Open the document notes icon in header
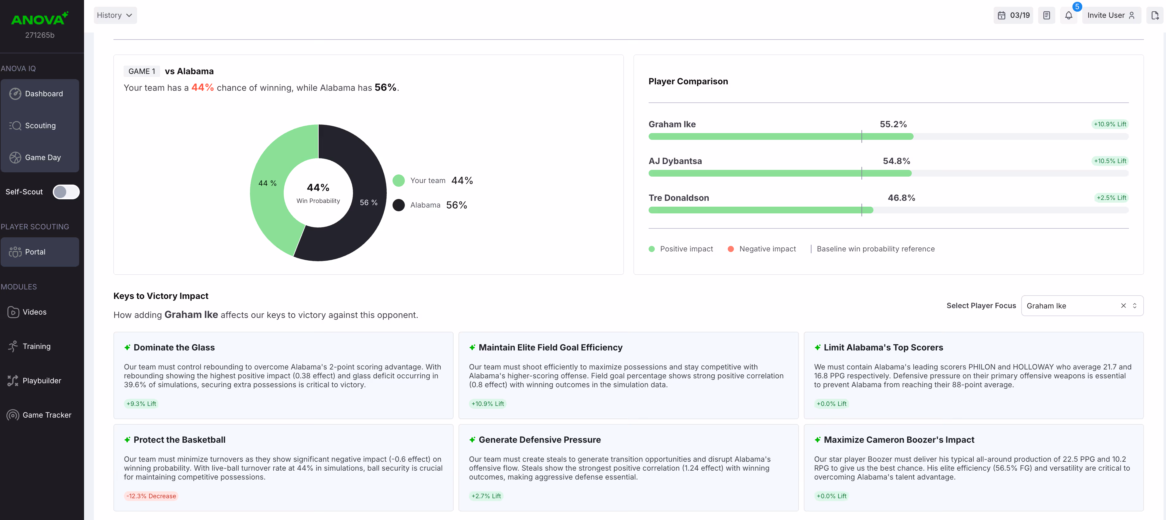This screenshot has width=1166, height=520. 1046,15
